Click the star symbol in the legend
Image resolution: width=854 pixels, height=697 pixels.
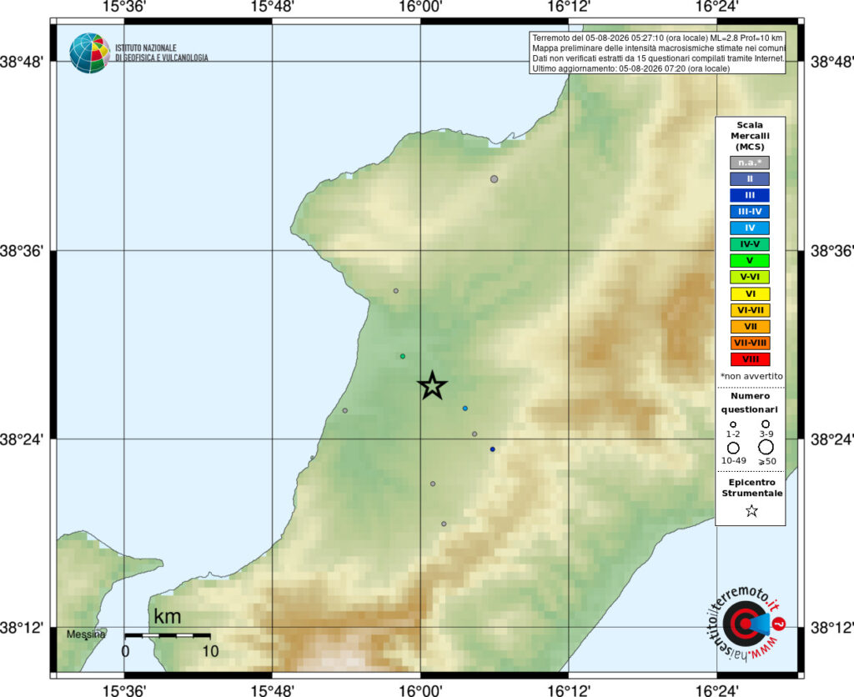coord(751,511)
